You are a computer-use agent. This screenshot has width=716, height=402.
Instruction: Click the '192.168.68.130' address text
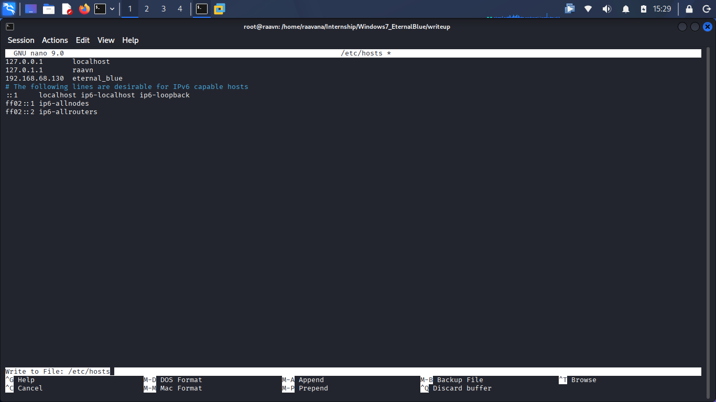click(x=35, y=79)
